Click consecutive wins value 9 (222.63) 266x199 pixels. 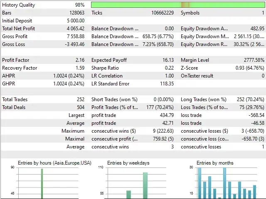[163, 131]
